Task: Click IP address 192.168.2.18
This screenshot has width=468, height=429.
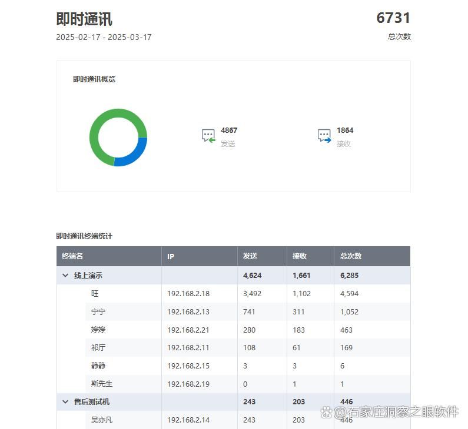Action: [188, 294]
